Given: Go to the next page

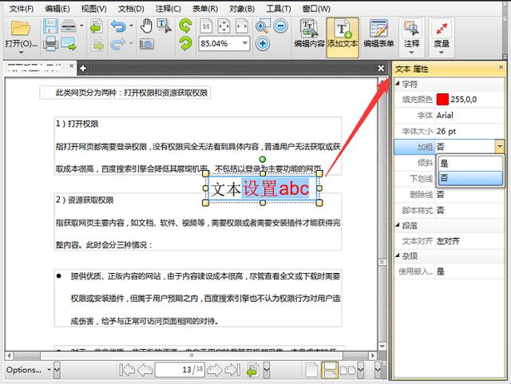Looking at the screenshot, I should click(215, 370).
